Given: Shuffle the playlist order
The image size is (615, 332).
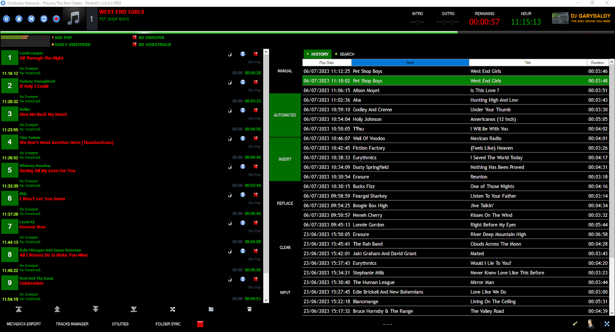Looking at the screenshot, I should (x=173, y=309).
